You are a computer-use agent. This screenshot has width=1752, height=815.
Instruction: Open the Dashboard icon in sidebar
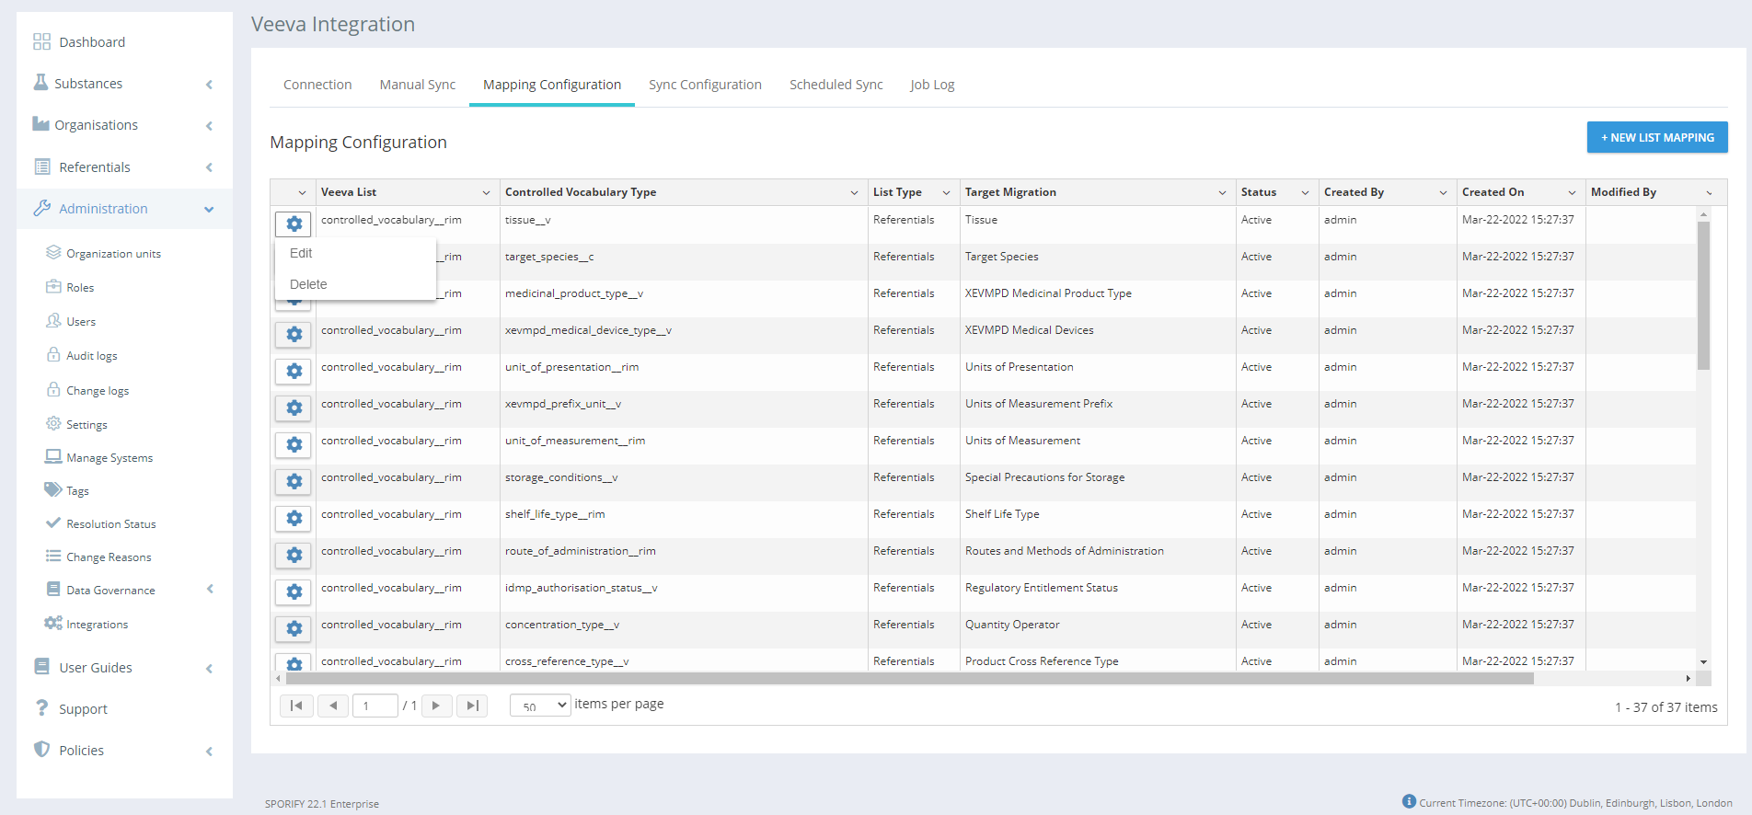click(41, 42)
